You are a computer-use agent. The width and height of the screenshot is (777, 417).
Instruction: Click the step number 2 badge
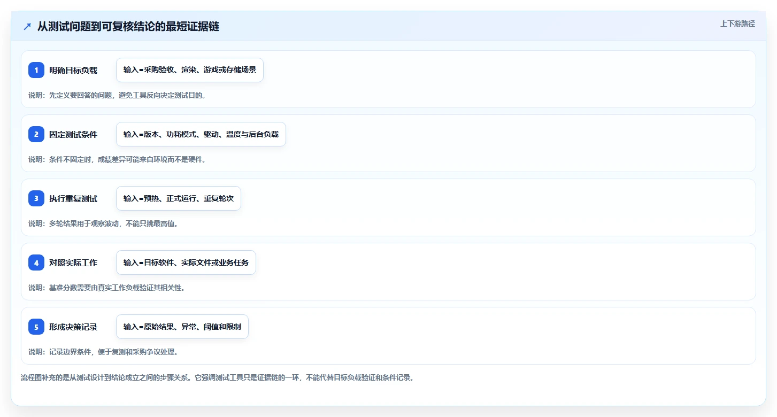point(36,134)
